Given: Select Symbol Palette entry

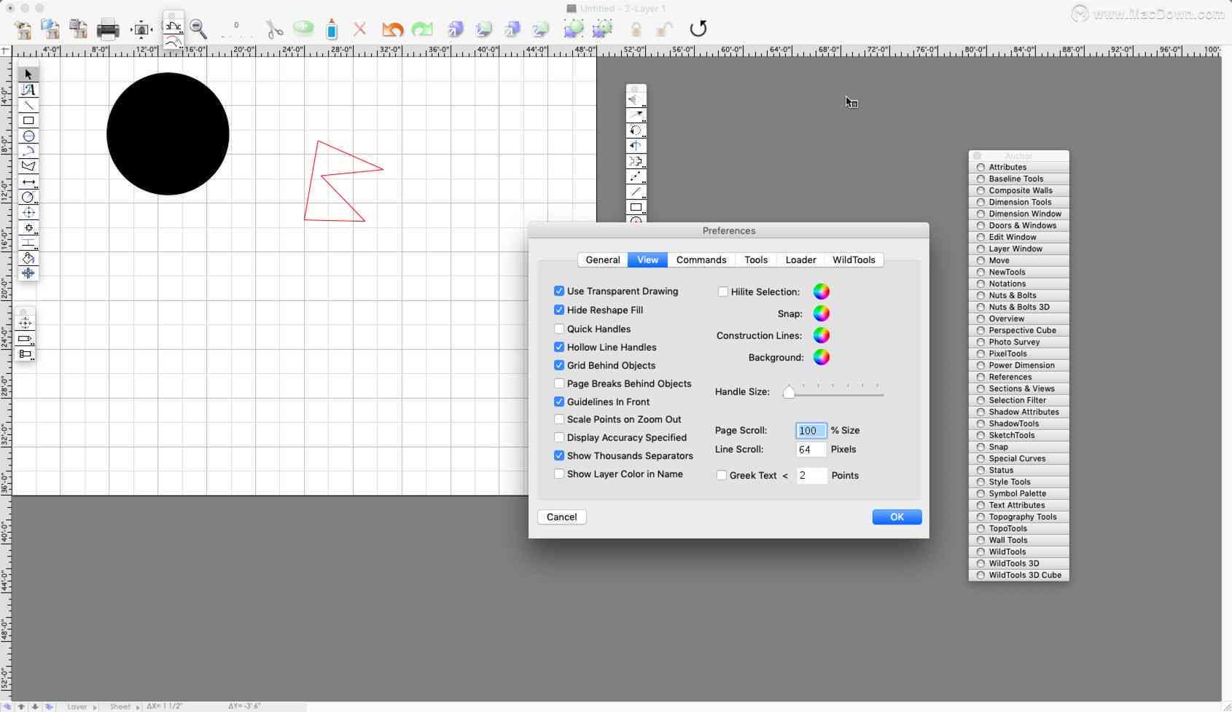Looking at the screenshot, I should (1019, 493).
